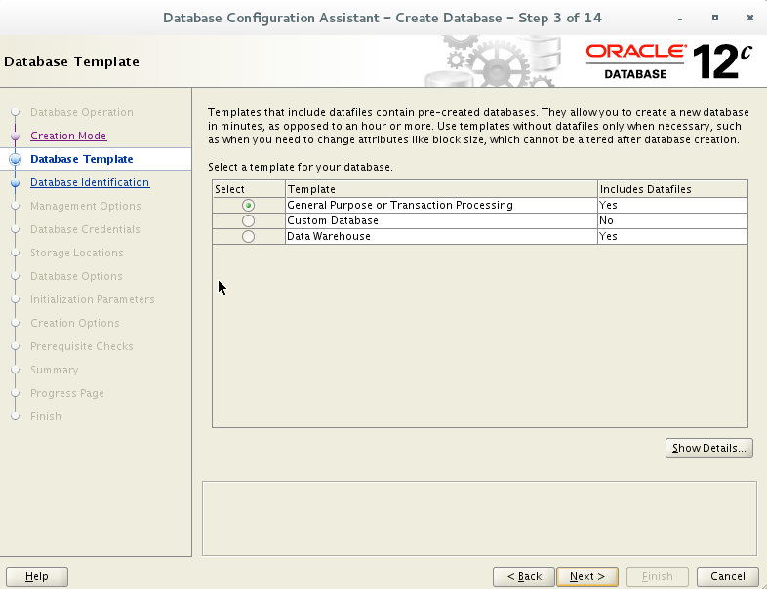Click the Creation Mode step bullet icon
767x589 pixels.
point(16,136)
